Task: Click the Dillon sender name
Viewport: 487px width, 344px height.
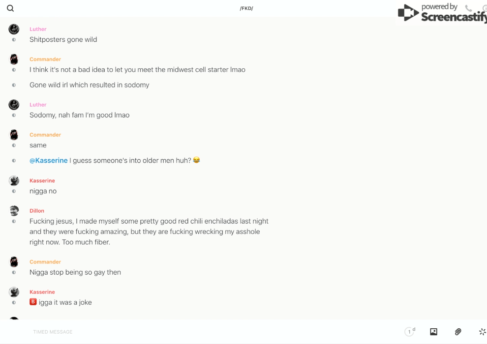Action: point(37,211)
